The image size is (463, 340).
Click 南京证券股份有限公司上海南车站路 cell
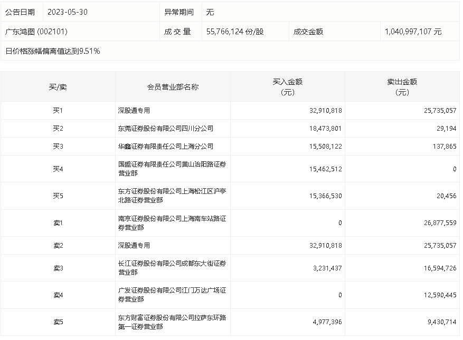point(172,223)
